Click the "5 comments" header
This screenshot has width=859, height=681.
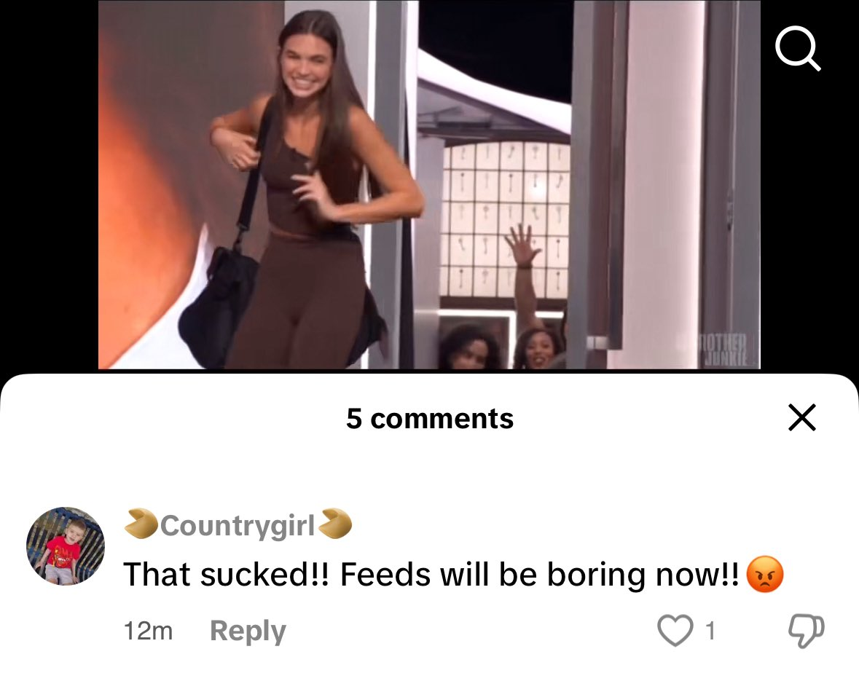430,419
